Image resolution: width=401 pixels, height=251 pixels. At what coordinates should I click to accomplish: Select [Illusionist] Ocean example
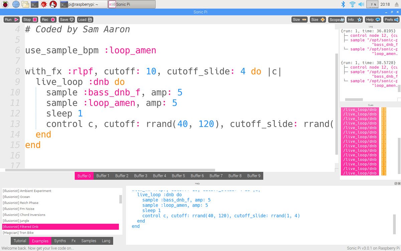coord(60,197)
